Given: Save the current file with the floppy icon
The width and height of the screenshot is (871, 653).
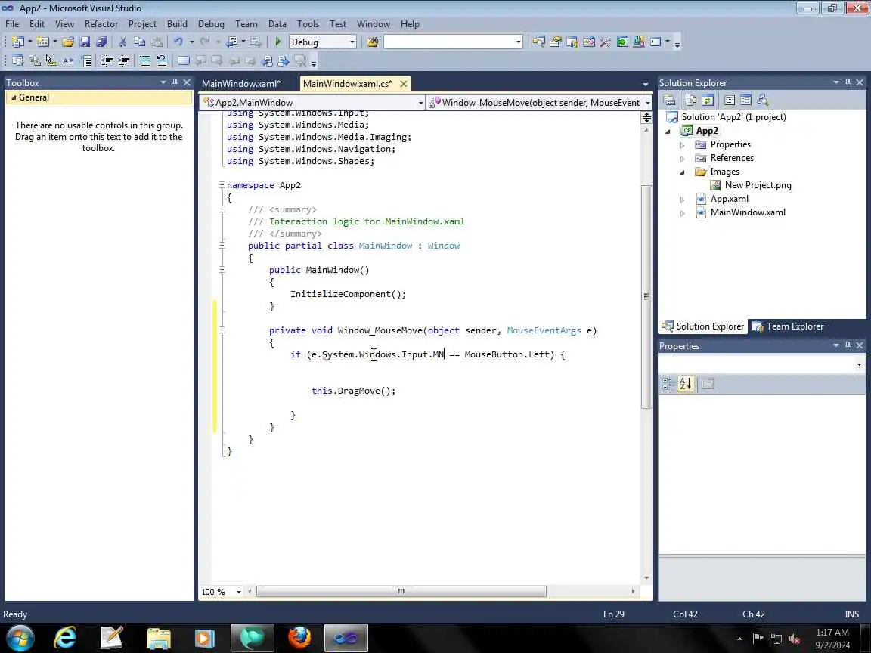Looking at the screenshot, I should (85, 42).
